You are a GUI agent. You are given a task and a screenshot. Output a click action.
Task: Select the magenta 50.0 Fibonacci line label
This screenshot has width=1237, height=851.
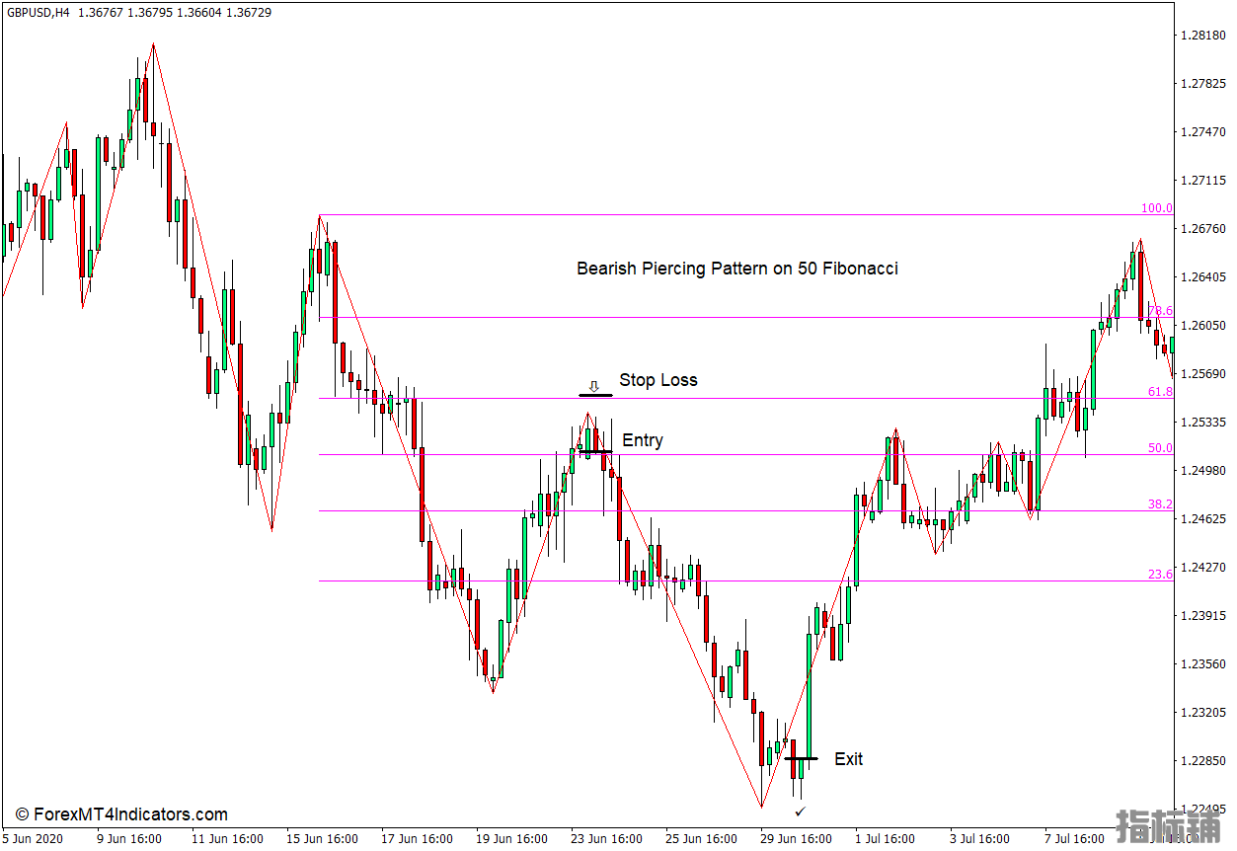pyautogui.click(x=1161, y=448)
